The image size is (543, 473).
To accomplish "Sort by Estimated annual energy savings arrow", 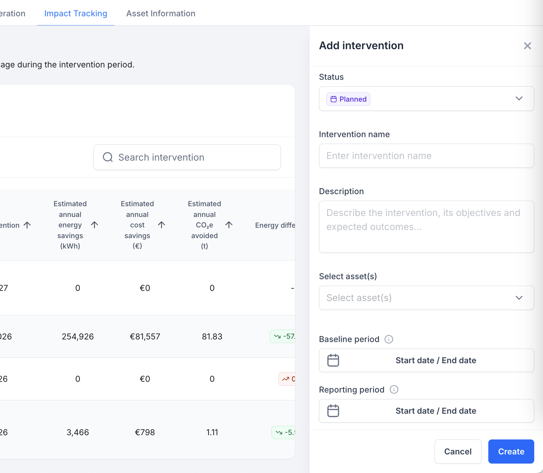I will click(x=94, y=225).
